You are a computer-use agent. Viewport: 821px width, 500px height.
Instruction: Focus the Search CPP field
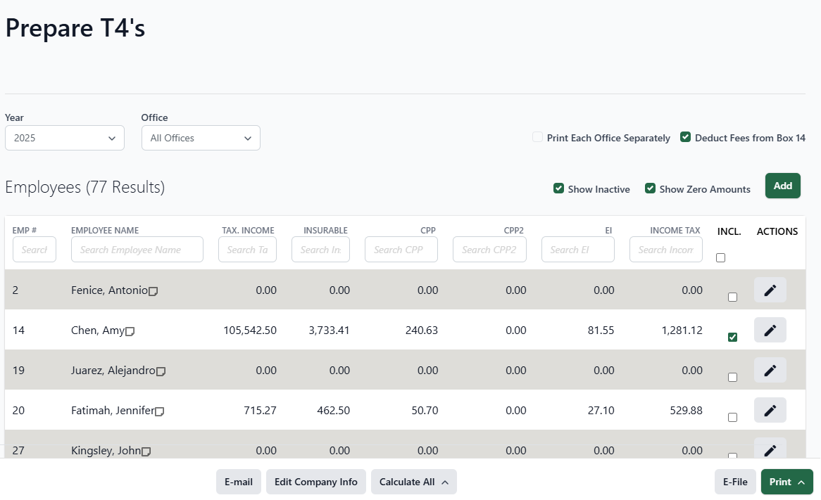coord(401,250)
